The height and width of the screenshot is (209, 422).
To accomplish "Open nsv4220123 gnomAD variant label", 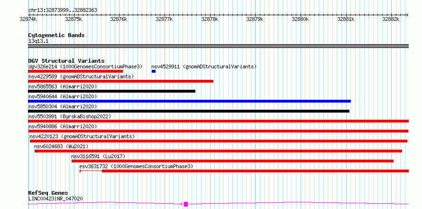I will point(82,136).
